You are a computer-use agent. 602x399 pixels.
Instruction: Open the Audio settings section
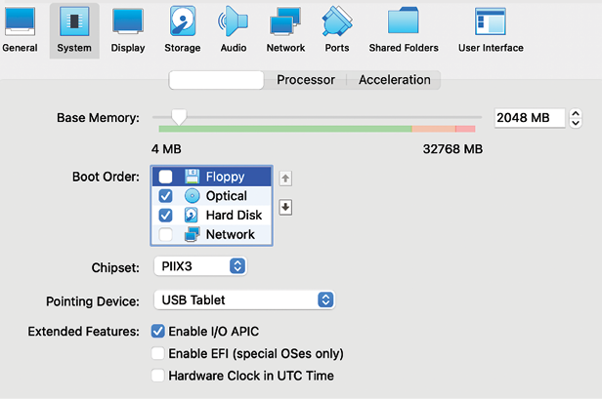coord(233,30)
